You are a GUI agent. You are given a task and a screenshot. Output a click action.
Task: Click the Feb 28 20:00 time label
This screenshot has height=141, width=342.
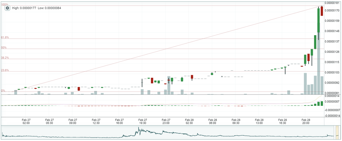click(x=306, y=121)
